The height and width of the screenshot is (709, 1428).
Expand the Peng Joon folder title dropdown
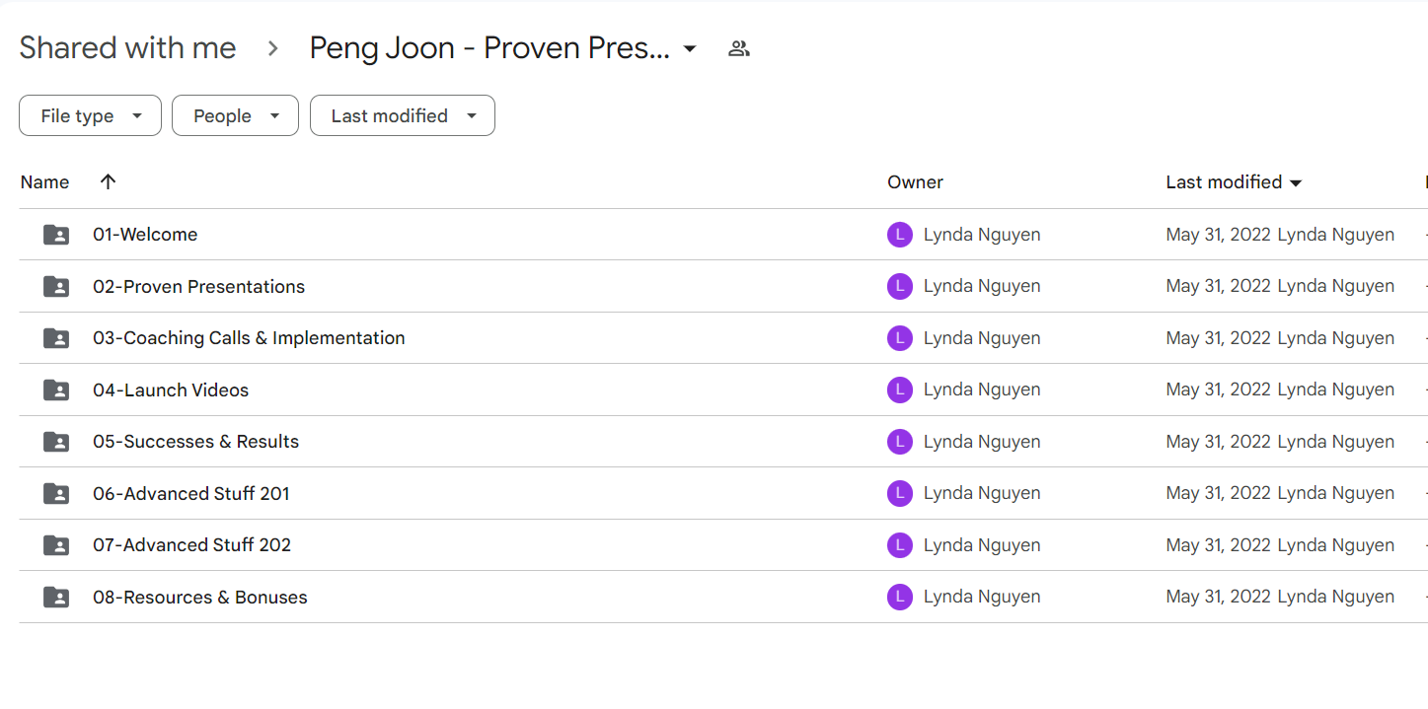pos(690,48)
